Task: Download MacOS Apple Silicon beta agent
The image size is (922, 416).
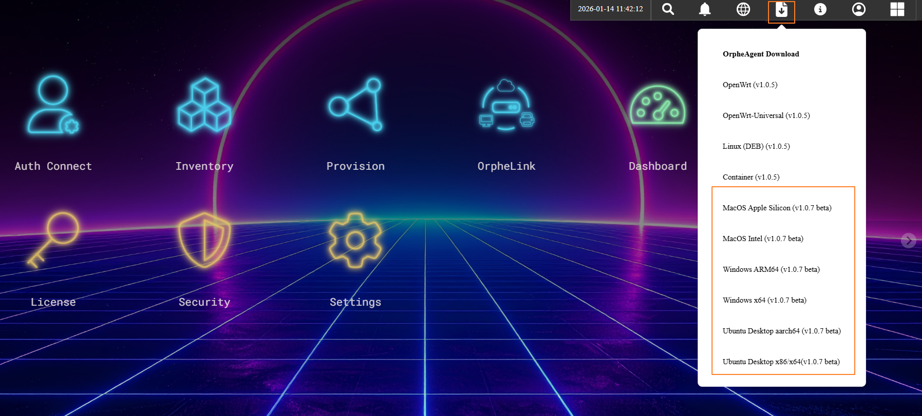Action: coord(777,208)
